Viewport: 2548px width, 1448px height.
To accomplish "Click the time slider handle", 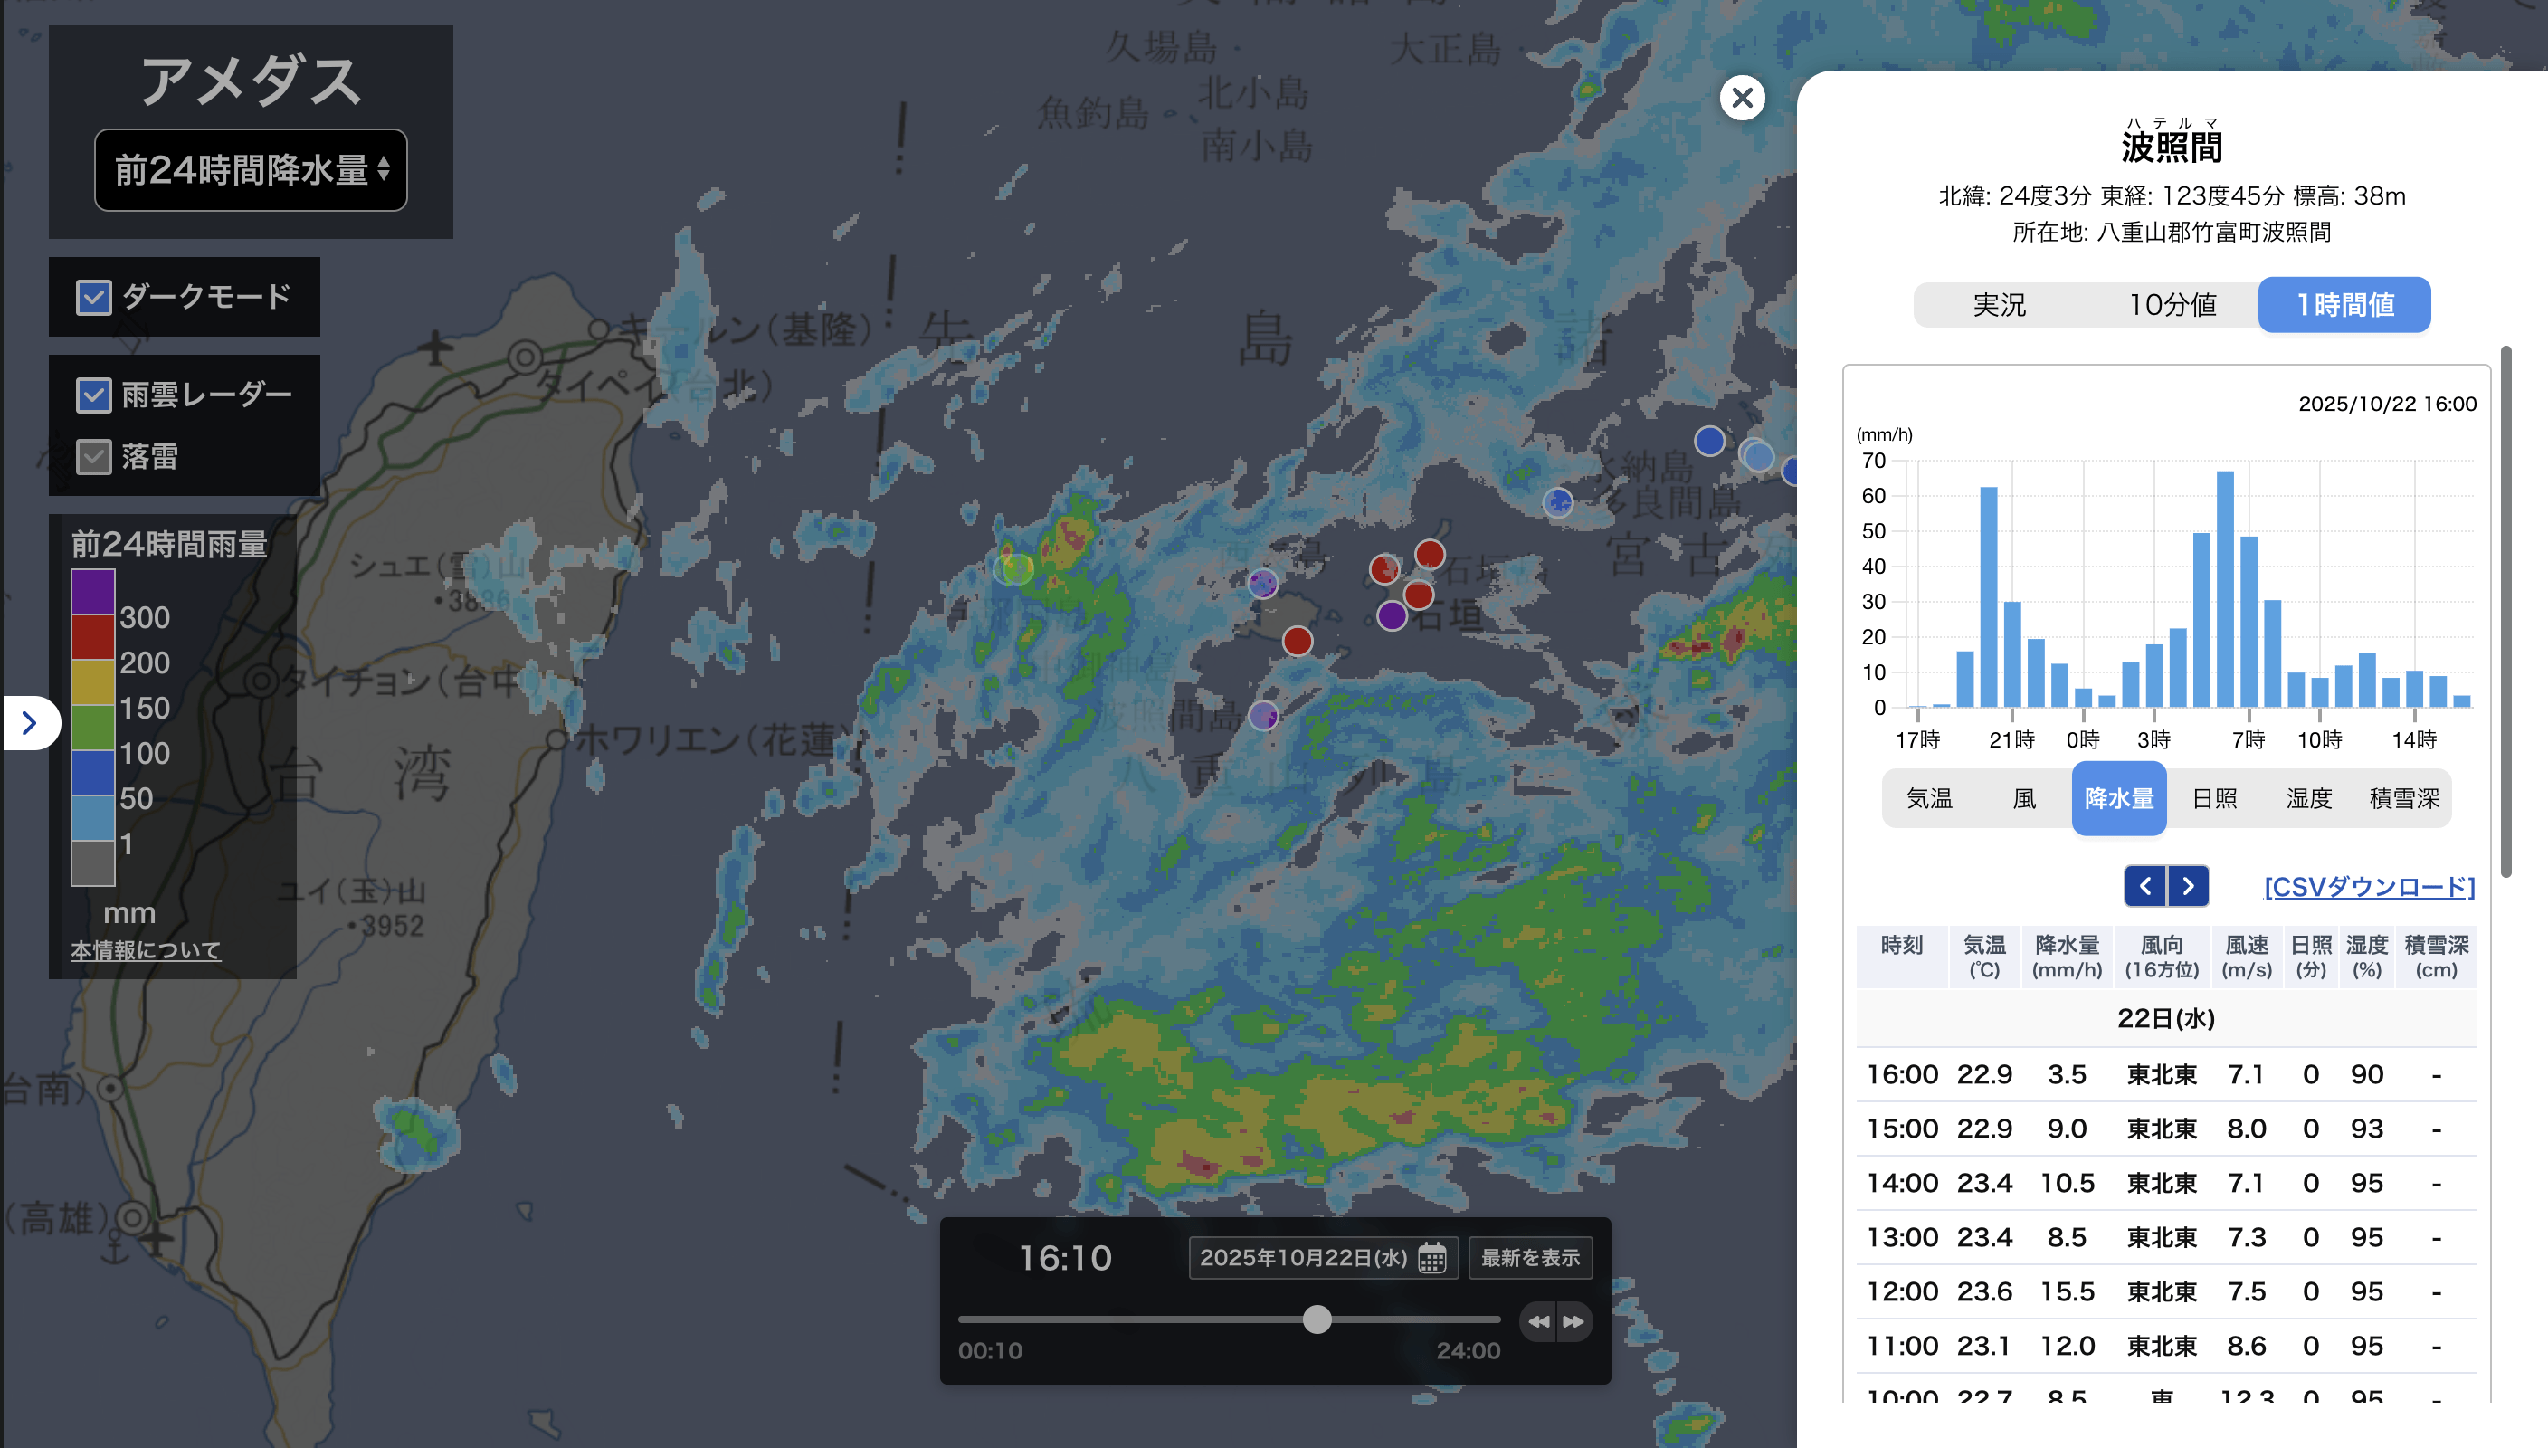I will pyautogui.click(x=1317, y=1319).
